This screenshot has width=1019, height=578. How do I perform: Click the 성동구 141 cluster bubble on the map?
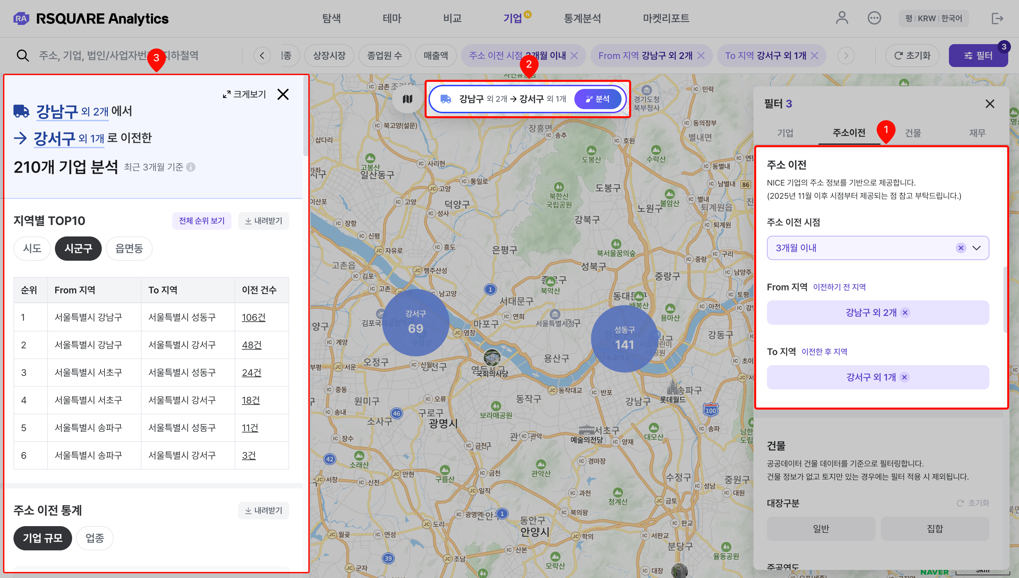pos(624,339)
